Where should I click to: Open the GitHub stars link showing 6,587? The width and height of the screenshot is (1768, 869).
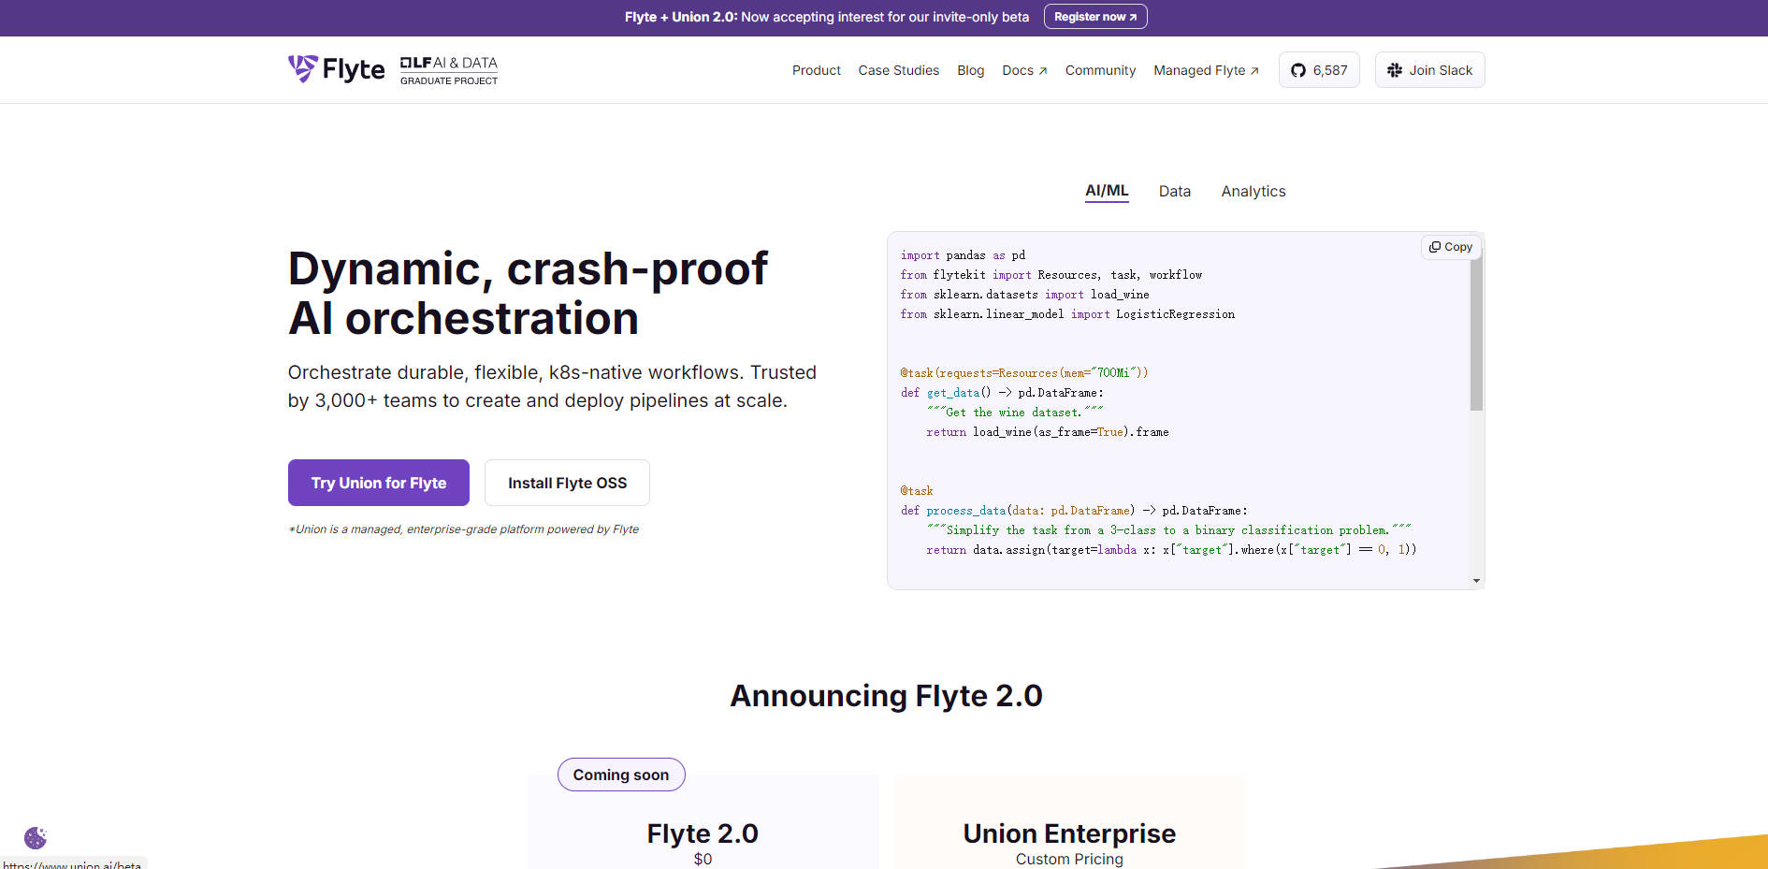click(1318, 70)
